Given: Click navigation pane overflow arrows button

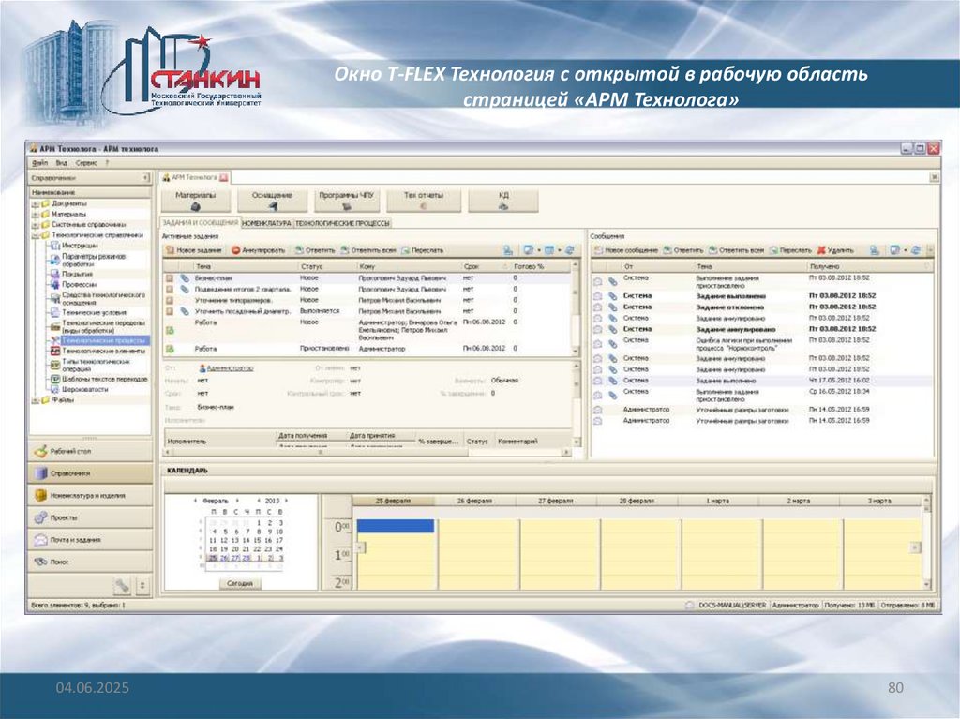Looking at the screenshot, I should click(142, 586).
